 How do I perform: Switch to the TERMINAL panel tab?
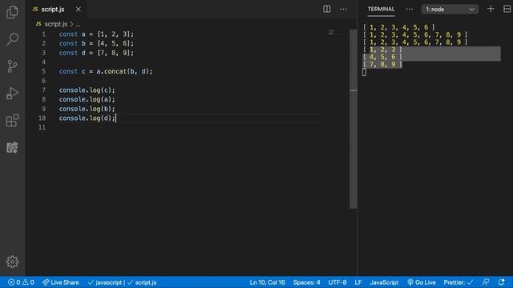[381, 9]
